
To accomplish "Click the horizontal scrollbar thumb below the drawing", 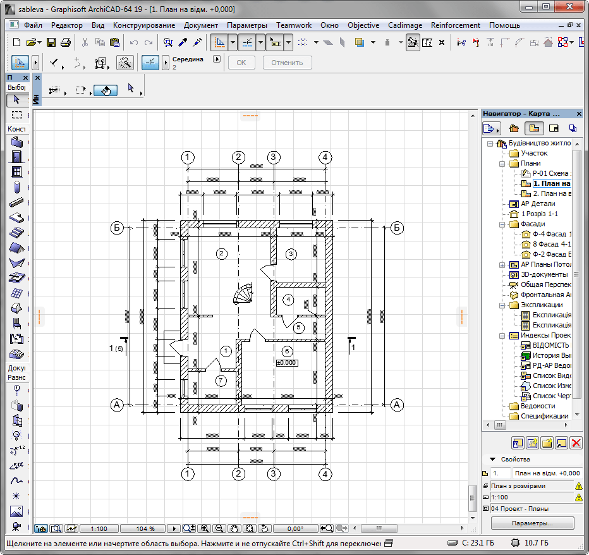I will [378, 528].
